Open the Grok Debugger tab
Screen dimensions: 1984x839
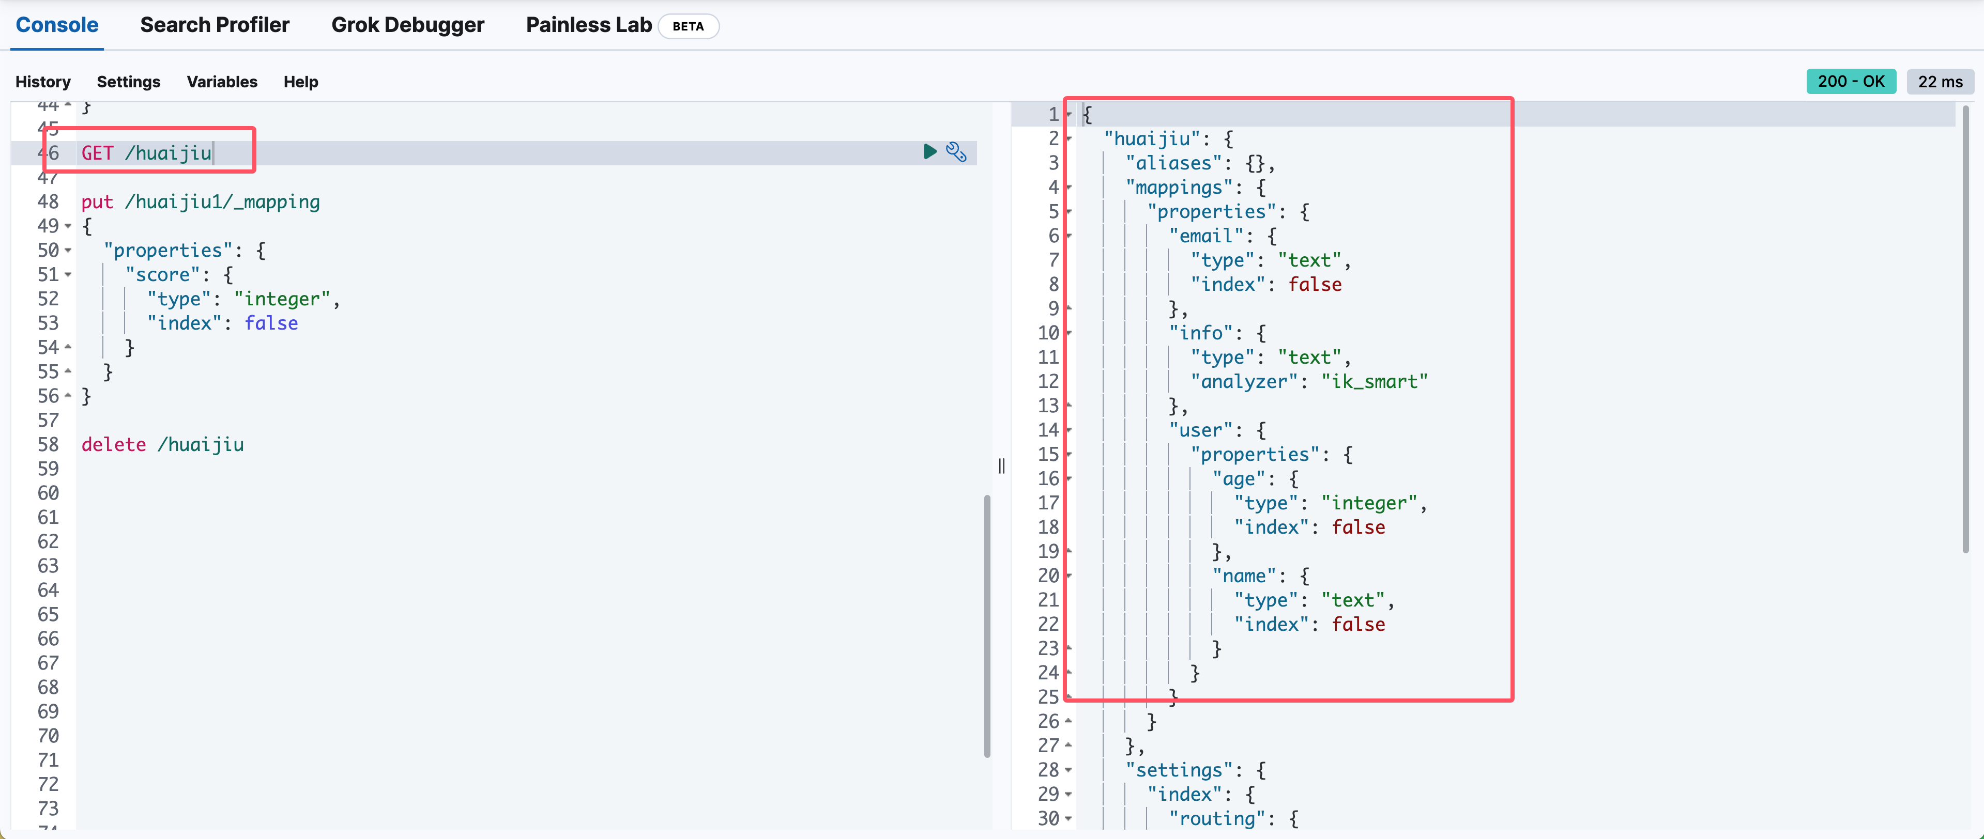[407, 25]
